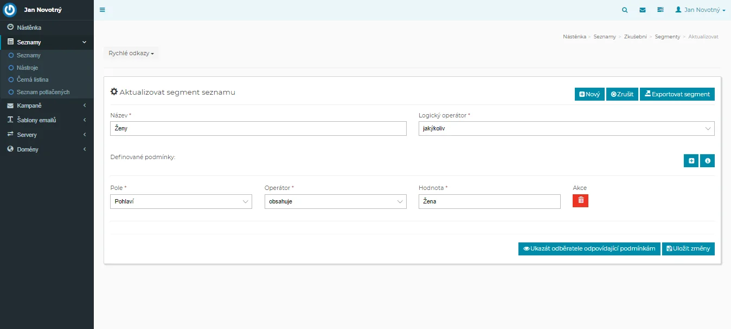This screenshot has height=329, width=731.
Task: Open the Jan Novotný user menu
Action: coord(700,10)
